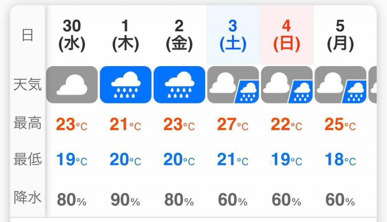Click the 18°C low temperature on Monday
The image size is (387, 222).
click(341, 159)
